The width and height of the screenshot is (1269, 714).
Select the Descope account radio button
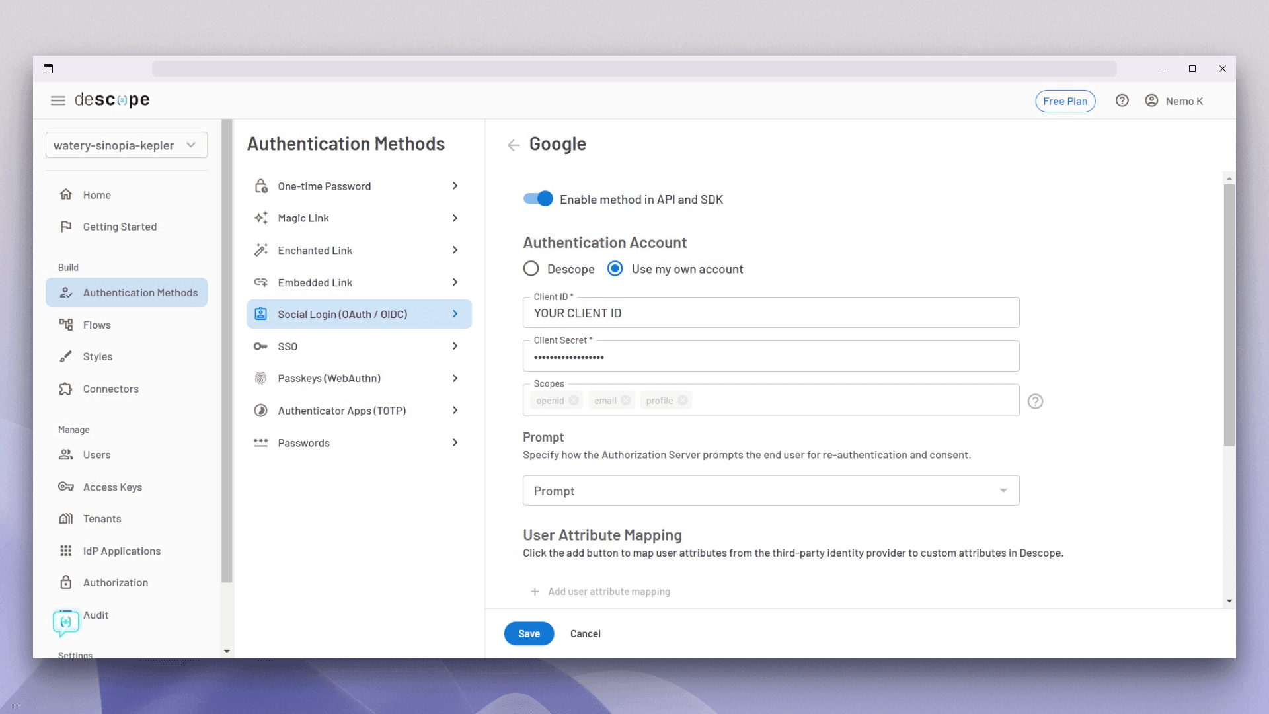tap(531, 268)
